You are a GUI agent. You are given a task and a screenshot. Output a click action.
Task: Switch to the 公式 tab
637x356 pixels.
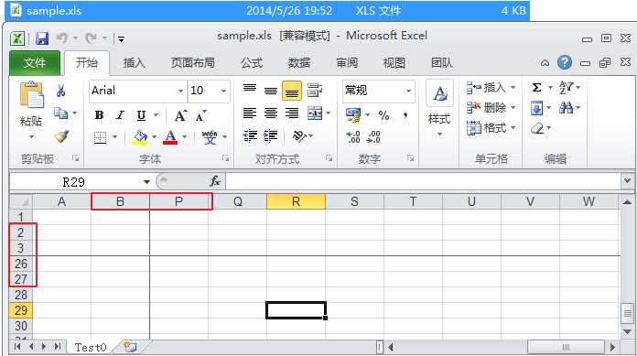point(252,63)
